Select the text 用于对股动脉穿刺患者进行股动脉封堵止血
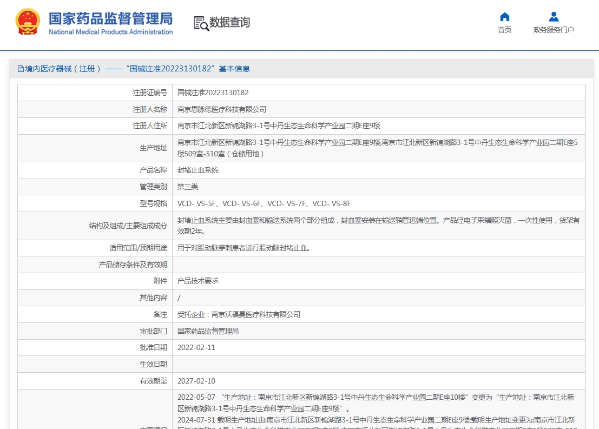This screenshot has height=429, width=599. pos(243,248)
